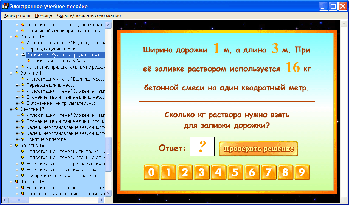This screenshot has width=349, height=205.
Task: Select "Скрыть/показать содержание" in the menu bar
Action: [89, 16]
